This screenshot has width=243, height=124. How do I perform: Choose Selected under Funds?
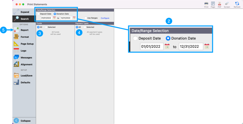click(x=46, y=27)
